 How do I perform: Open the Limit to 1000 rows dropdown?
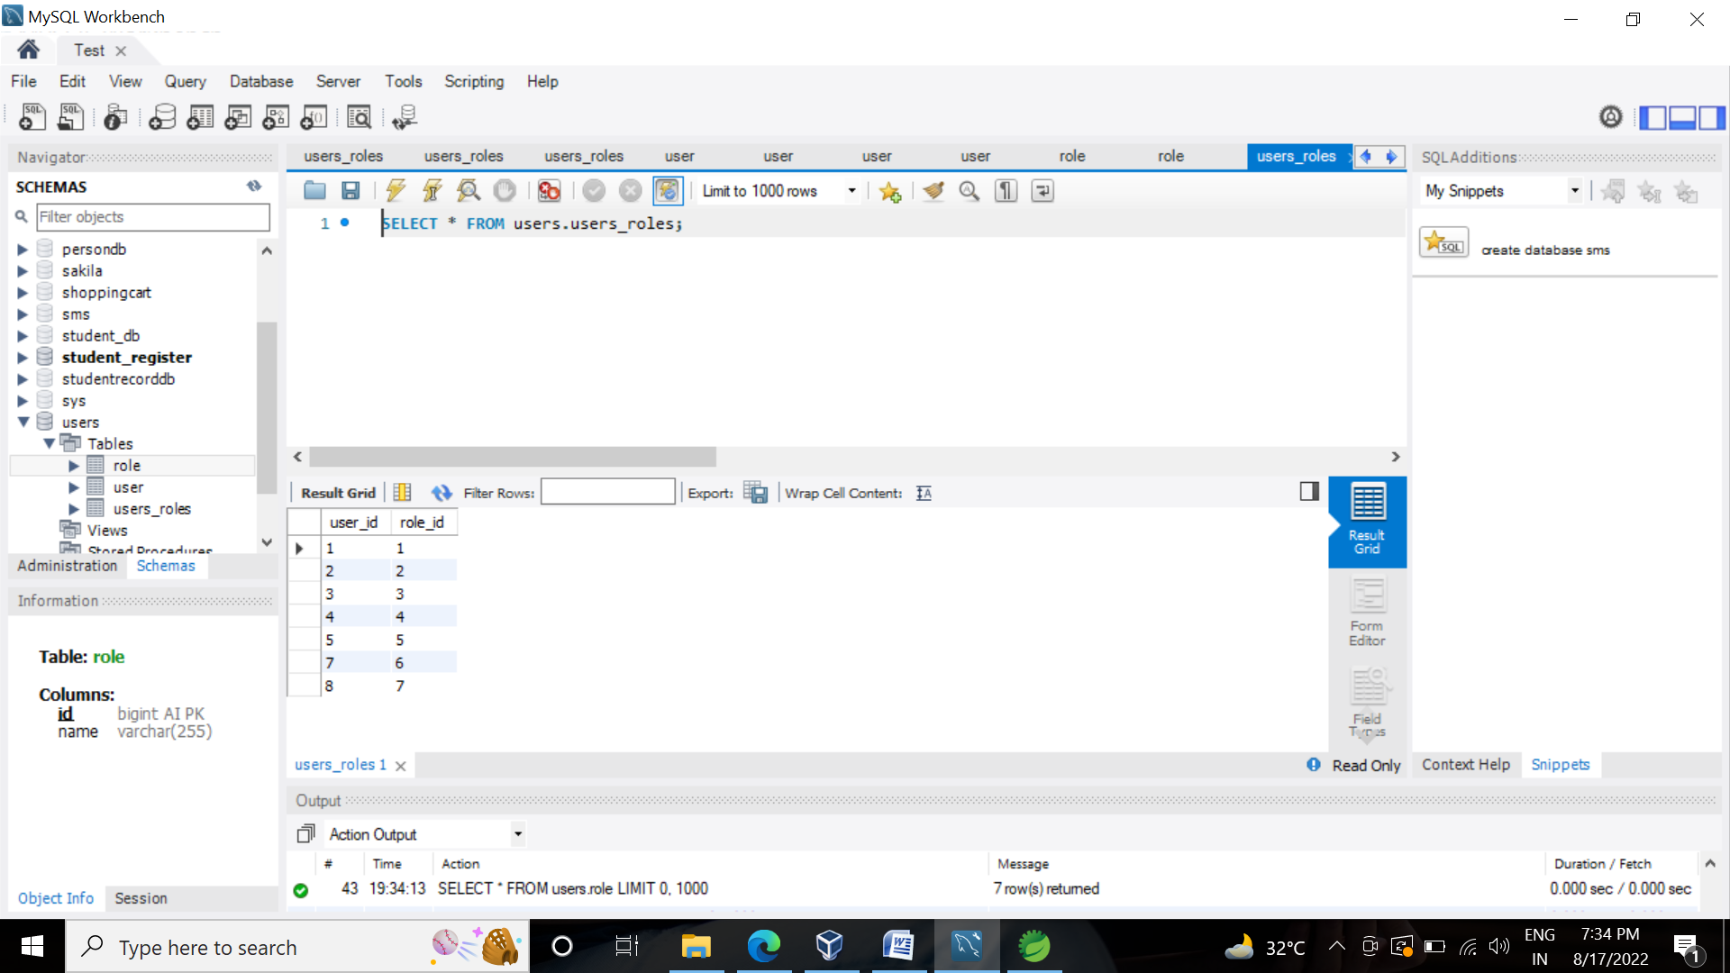coord(851,190)
